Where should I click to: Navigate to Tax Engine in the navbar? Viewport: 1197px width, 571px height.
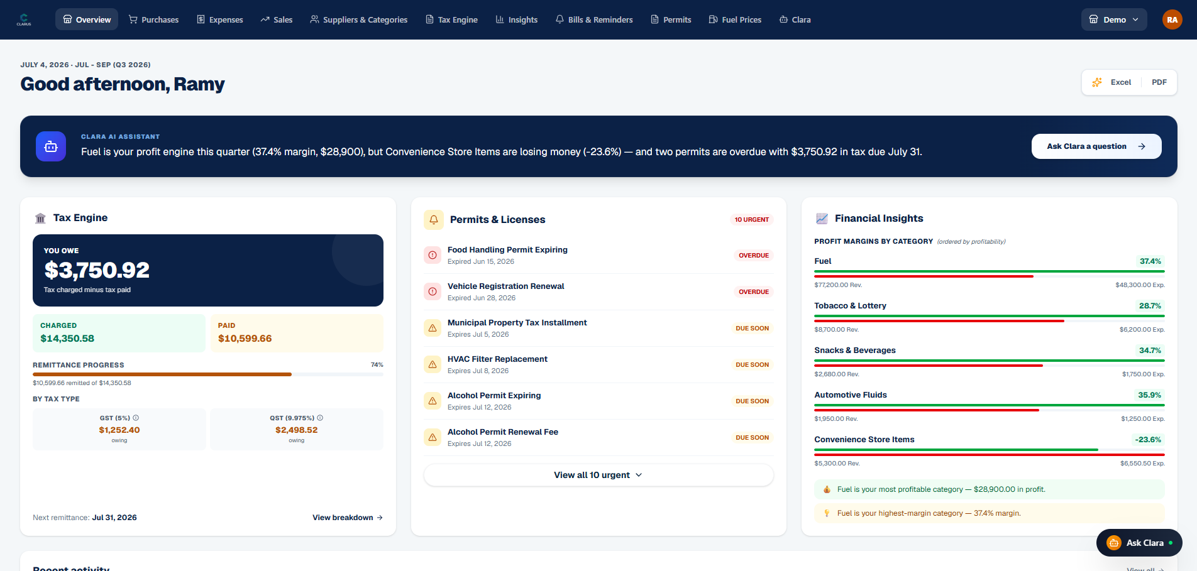[451, 19]
